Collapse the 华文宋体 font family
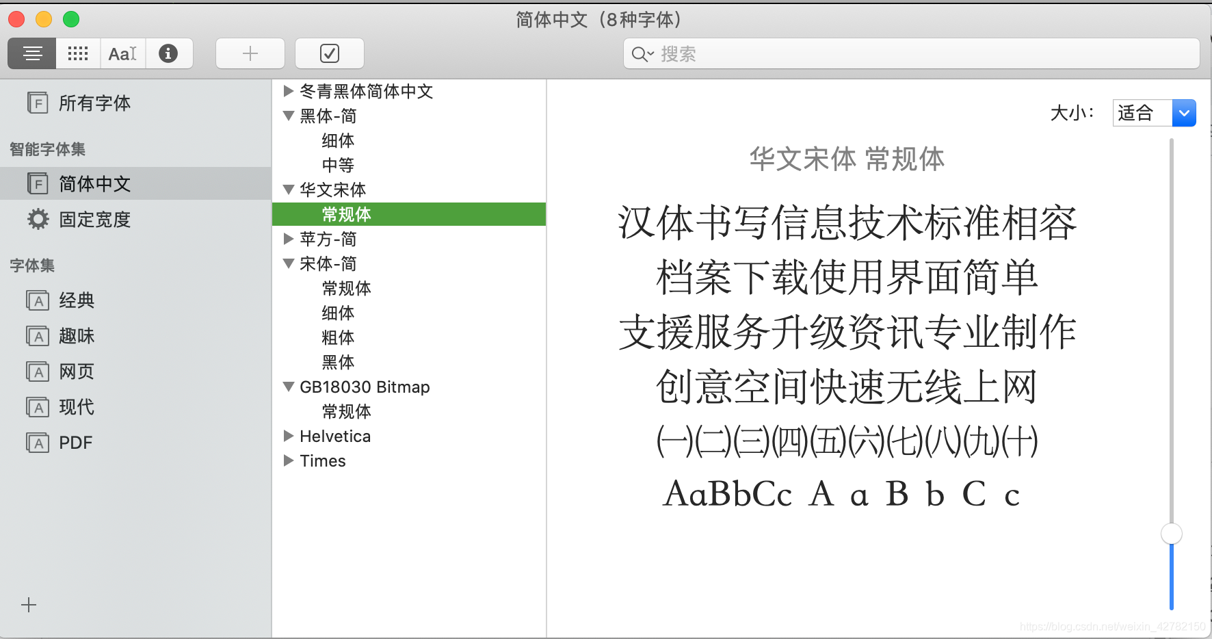Viewport: 1212px width, 639px height. 289,190
